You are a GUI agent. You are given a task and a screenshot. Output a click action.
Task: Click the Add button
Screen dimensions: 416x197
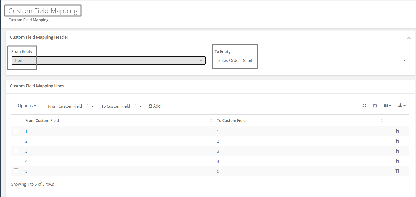(x=155, y=106)
